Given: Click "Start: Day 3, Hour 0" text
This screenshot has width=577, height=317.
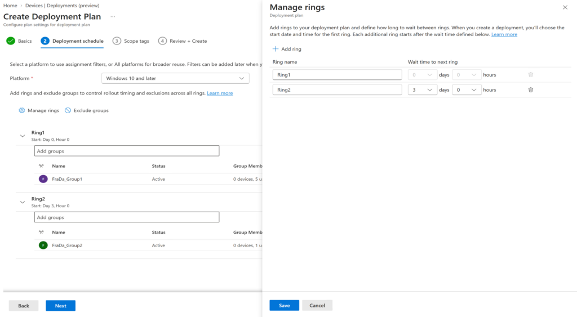Looking at the screenshot, I should pyautogui.click(x=50, y=206).
